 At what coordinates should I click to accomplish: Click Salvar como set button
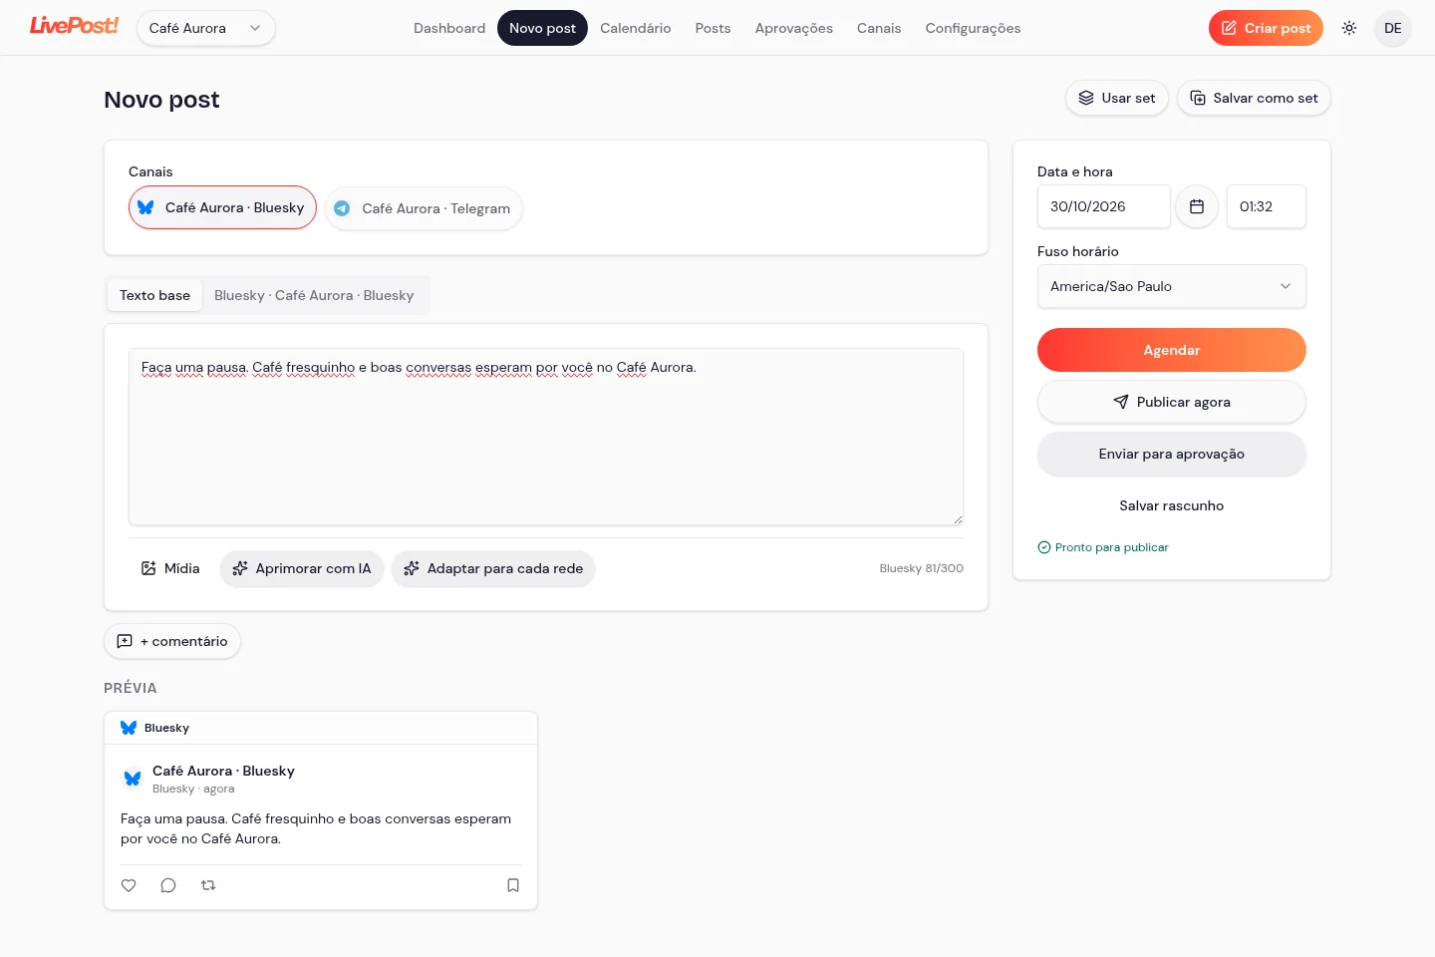point(1254,98)
